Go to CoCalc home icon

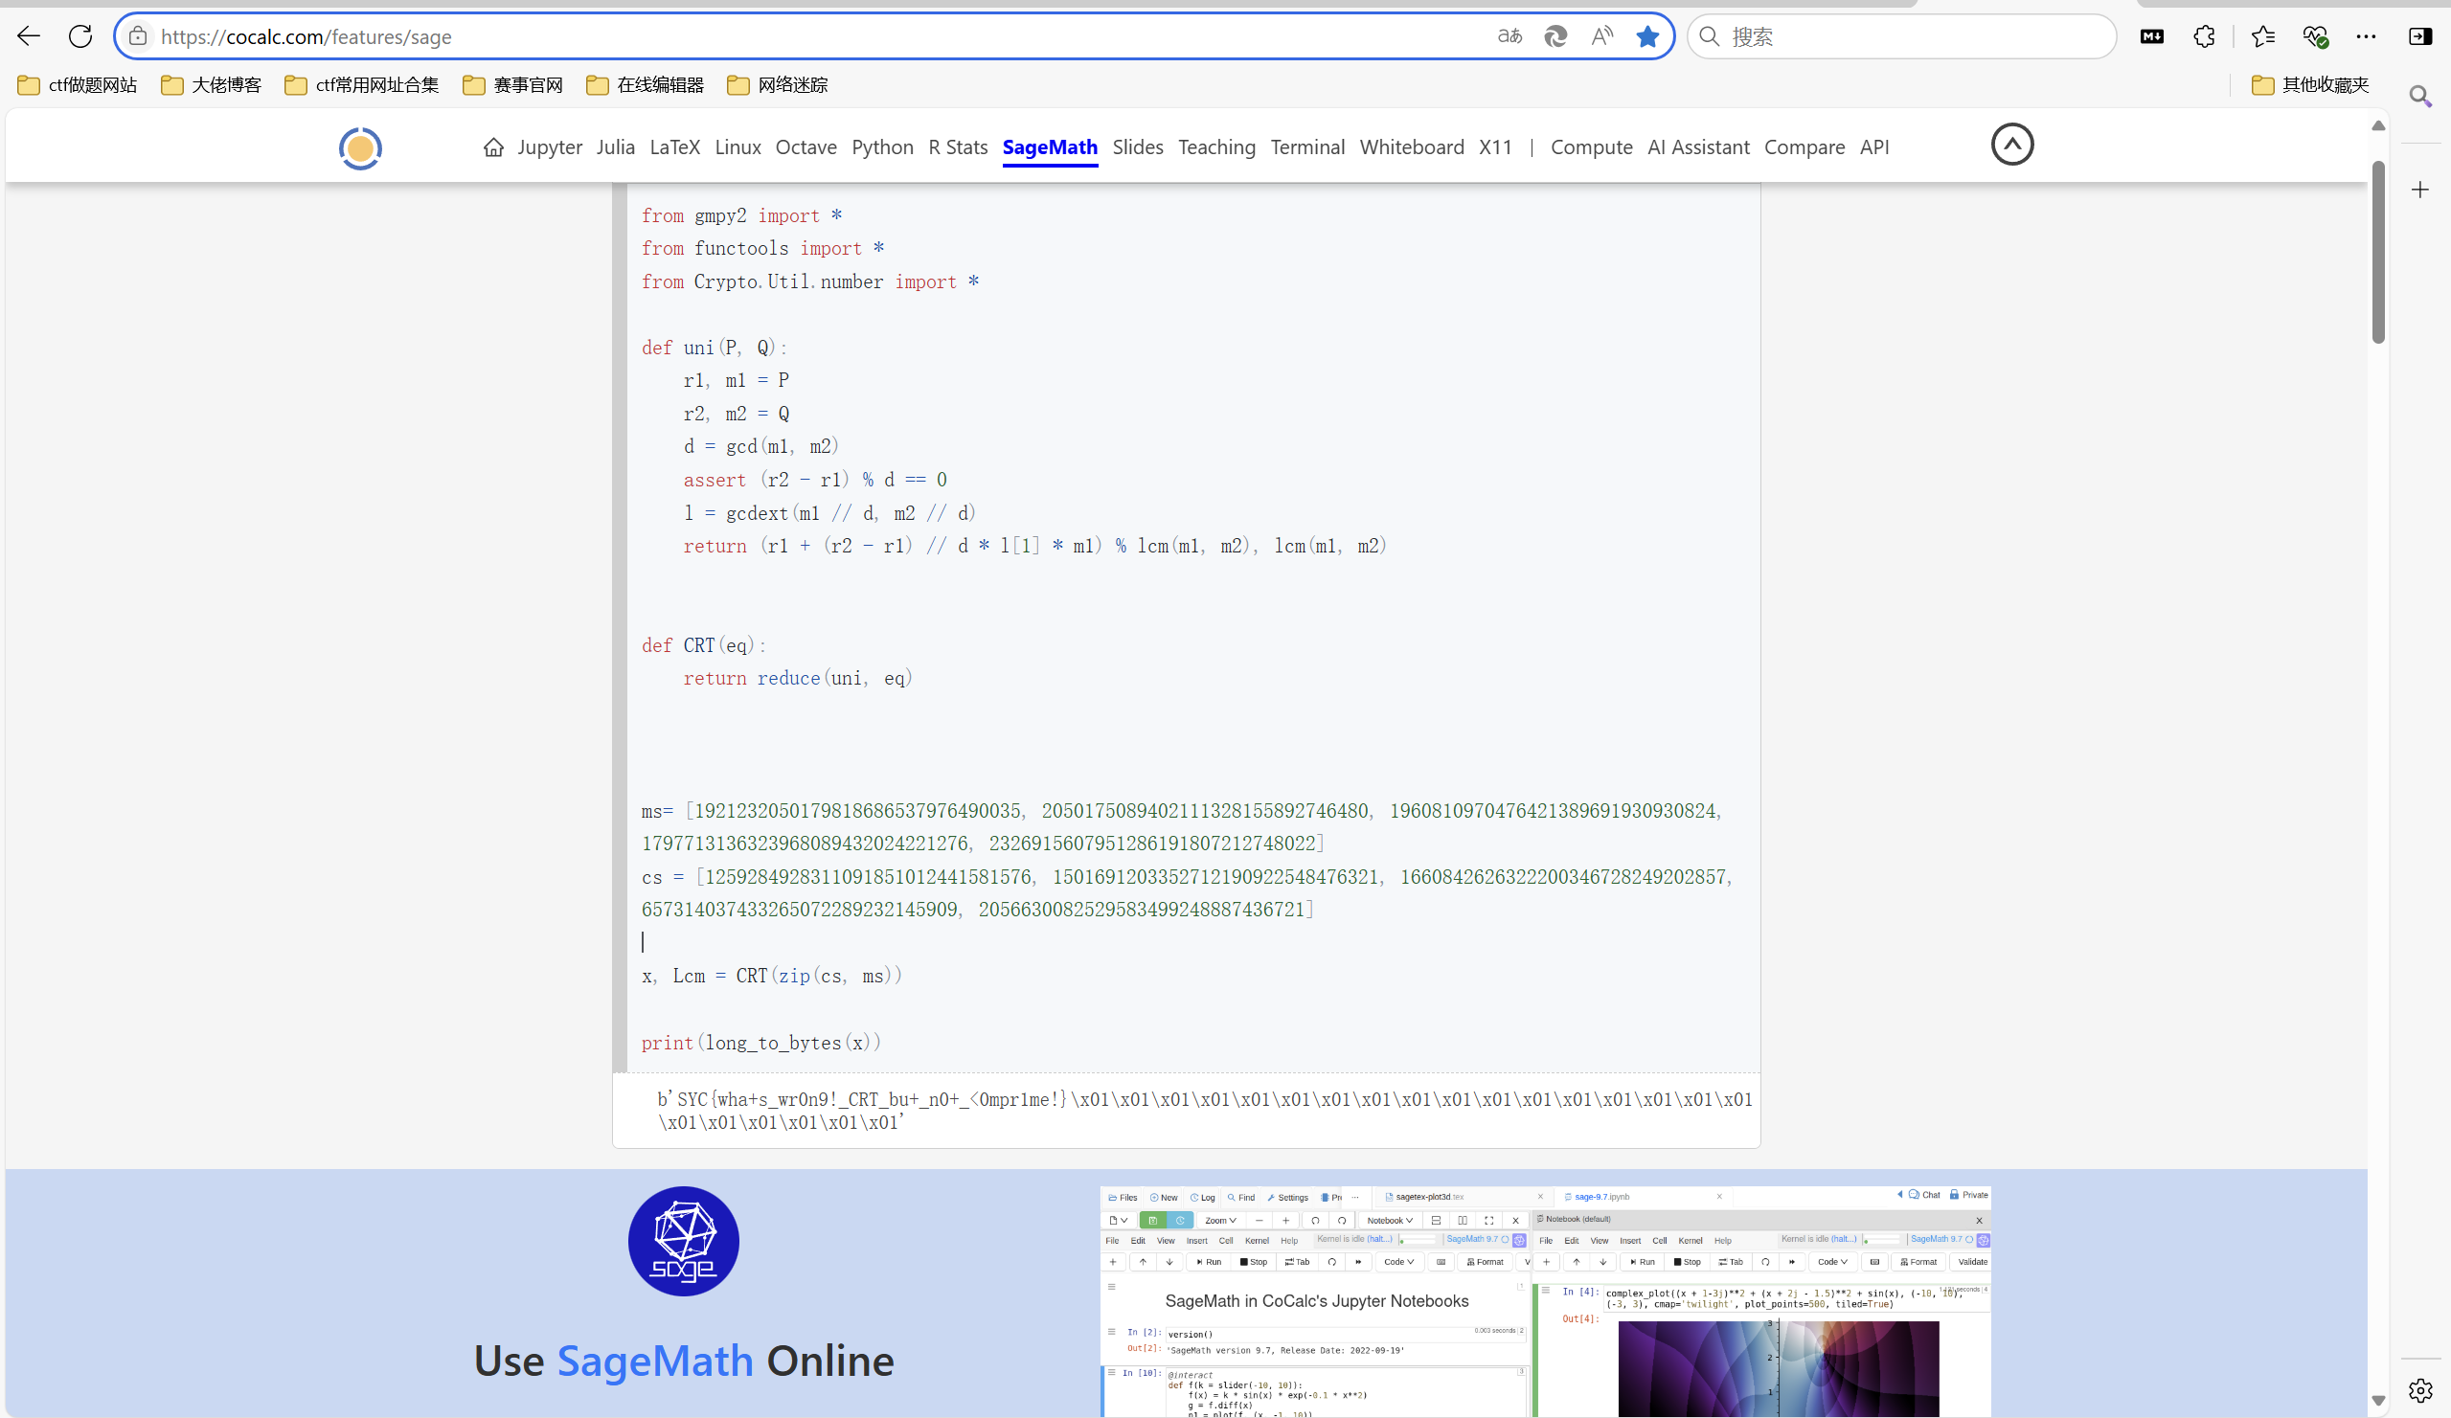coord(494,146)
